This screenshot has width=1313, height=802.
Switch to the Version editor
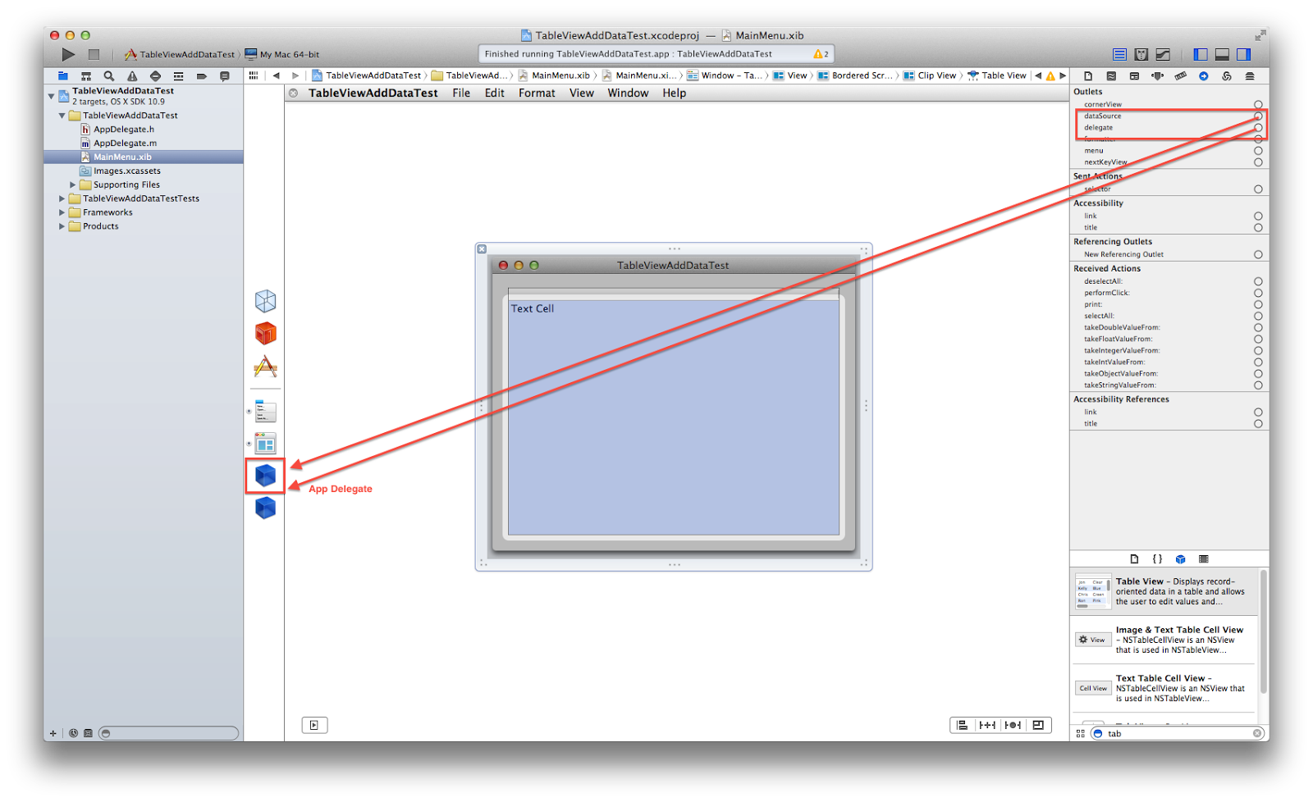(1163, 54)
